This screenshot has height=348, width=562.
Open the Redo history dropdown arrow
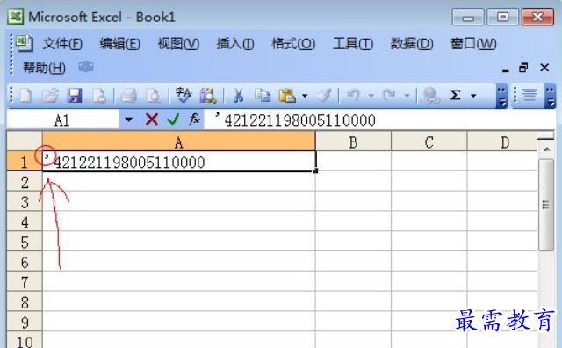[407, 96]
